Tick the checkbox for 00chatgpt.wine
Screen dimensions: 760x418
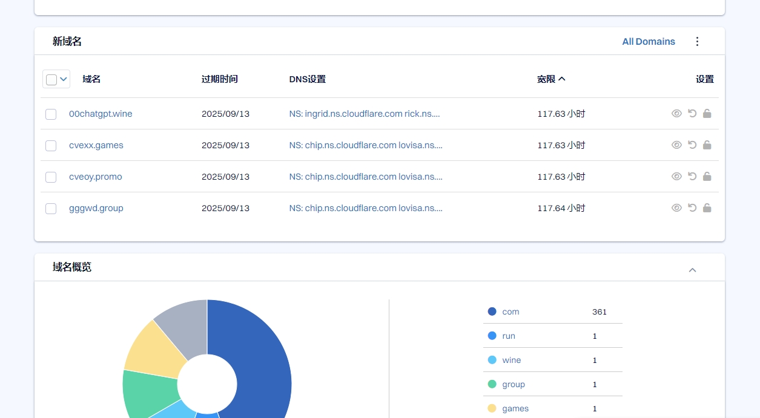click(x=51, y=114)
